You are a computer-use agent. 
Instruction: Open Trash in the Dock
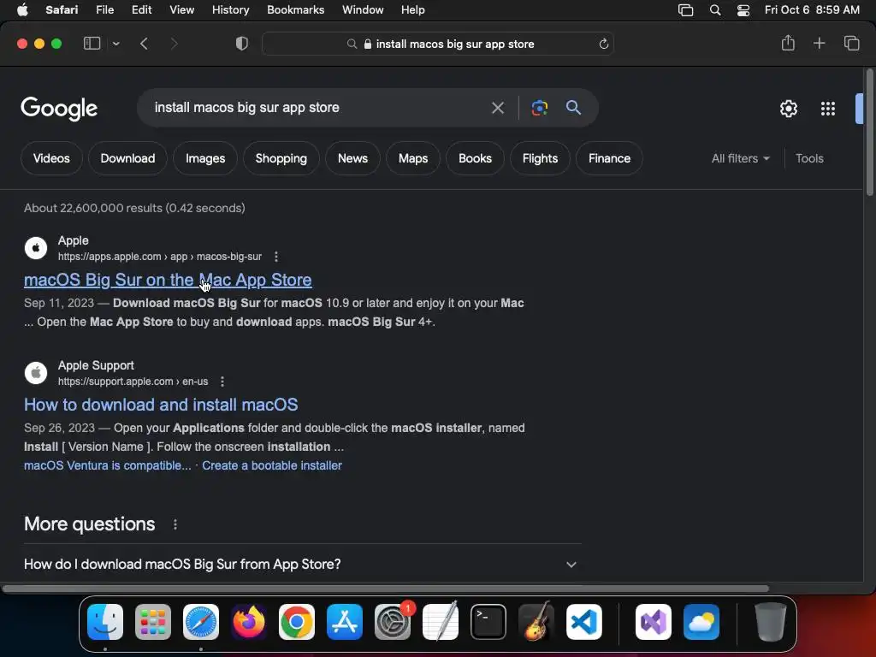771,622
